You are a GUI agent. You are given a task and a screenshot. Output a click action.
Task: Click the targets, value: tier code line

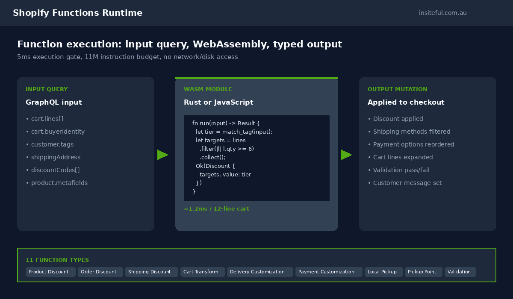click(225, 174)
